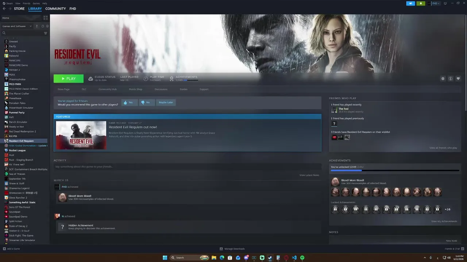Select Rocket League in the library list
Image resolution: width=467 pixels, height=262 pixels.
[x=17, y=150]
